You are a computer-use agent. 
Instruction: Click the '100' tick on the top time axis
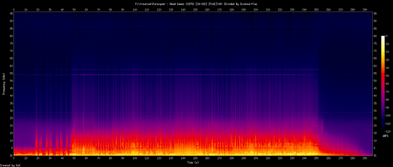(135, 10)
